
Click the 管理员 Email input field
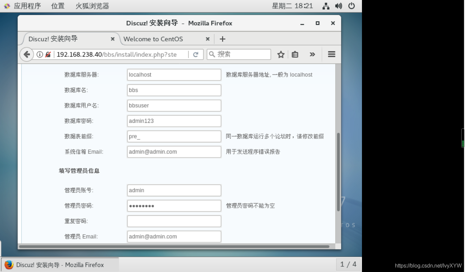[x=174, y=237]
